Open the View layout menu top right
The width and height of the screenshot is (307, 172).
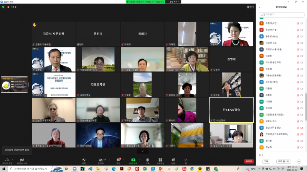pos(251,7)
